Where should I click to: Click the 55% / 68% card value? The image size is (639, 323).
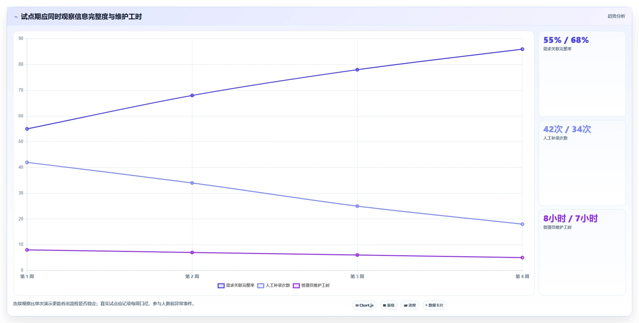pos(566,40)
